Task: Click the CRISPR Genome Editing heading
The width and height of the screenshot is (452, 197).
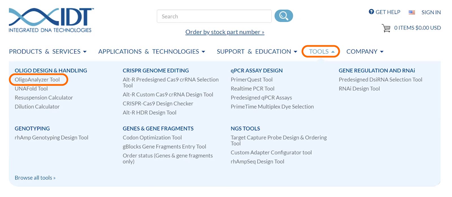Action: [x=156, y=70]
